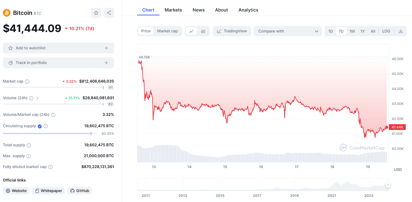Open the Circulating supply info icon
The height and width of the screenshot is (202, 412).
46,126
